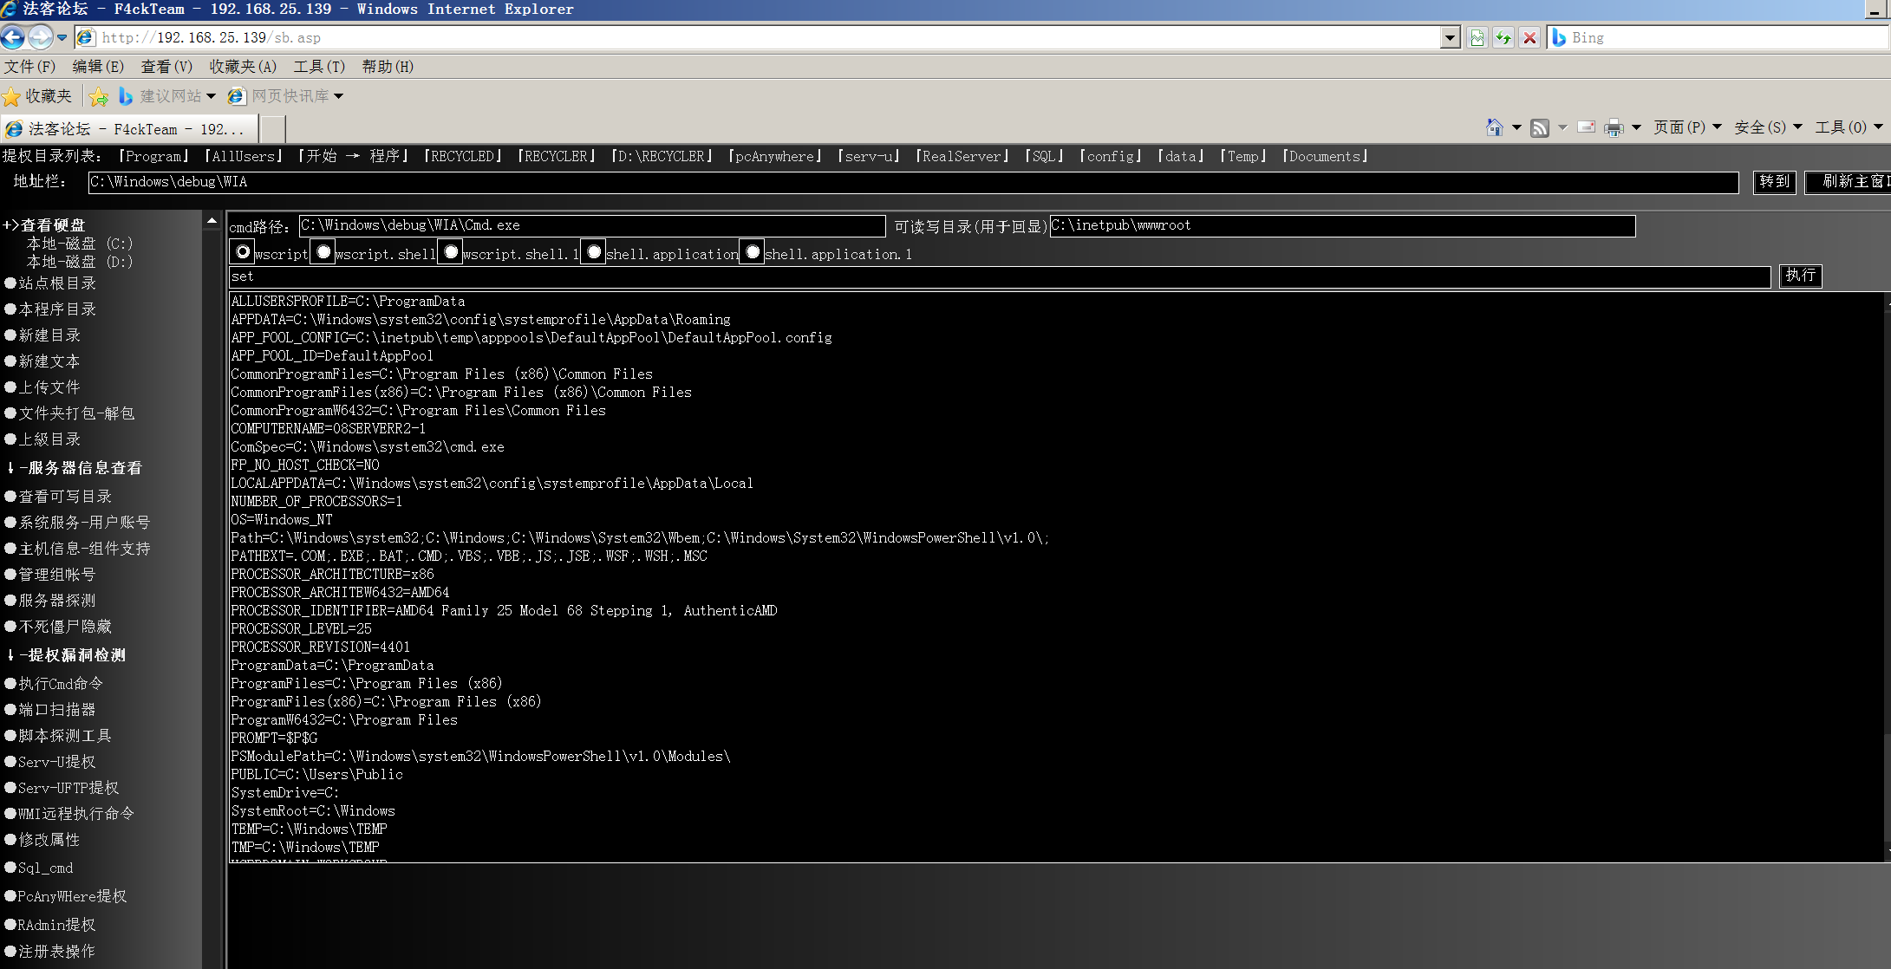Open the 工具(T) Tools menu
Image resolution: width=1891 pixels, height=969 pixels.
(319, 67)
